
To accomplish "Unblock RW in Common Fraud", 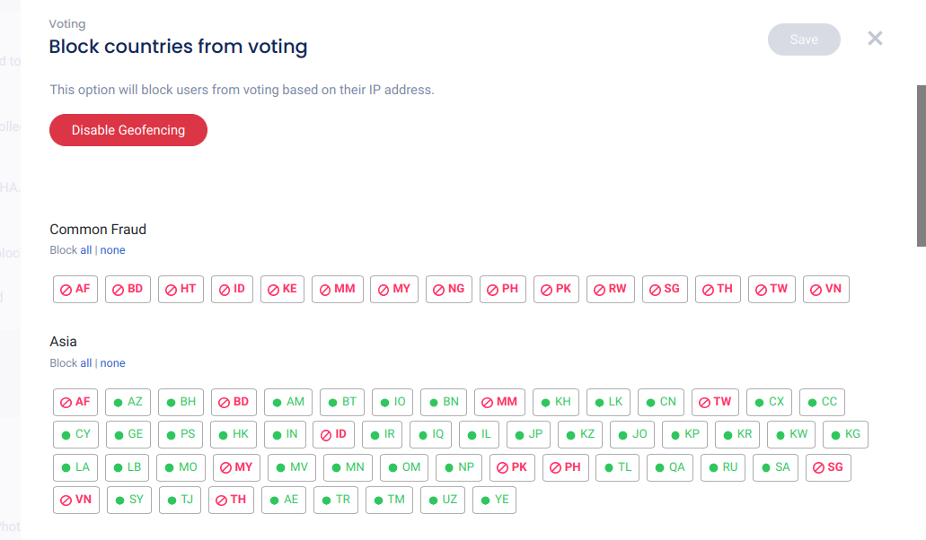I will (x=611, y=289).
